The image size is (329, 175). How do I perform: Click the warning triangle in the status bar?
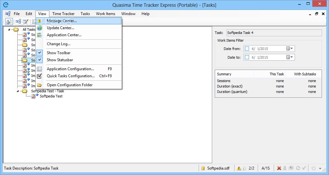(239, 168)
